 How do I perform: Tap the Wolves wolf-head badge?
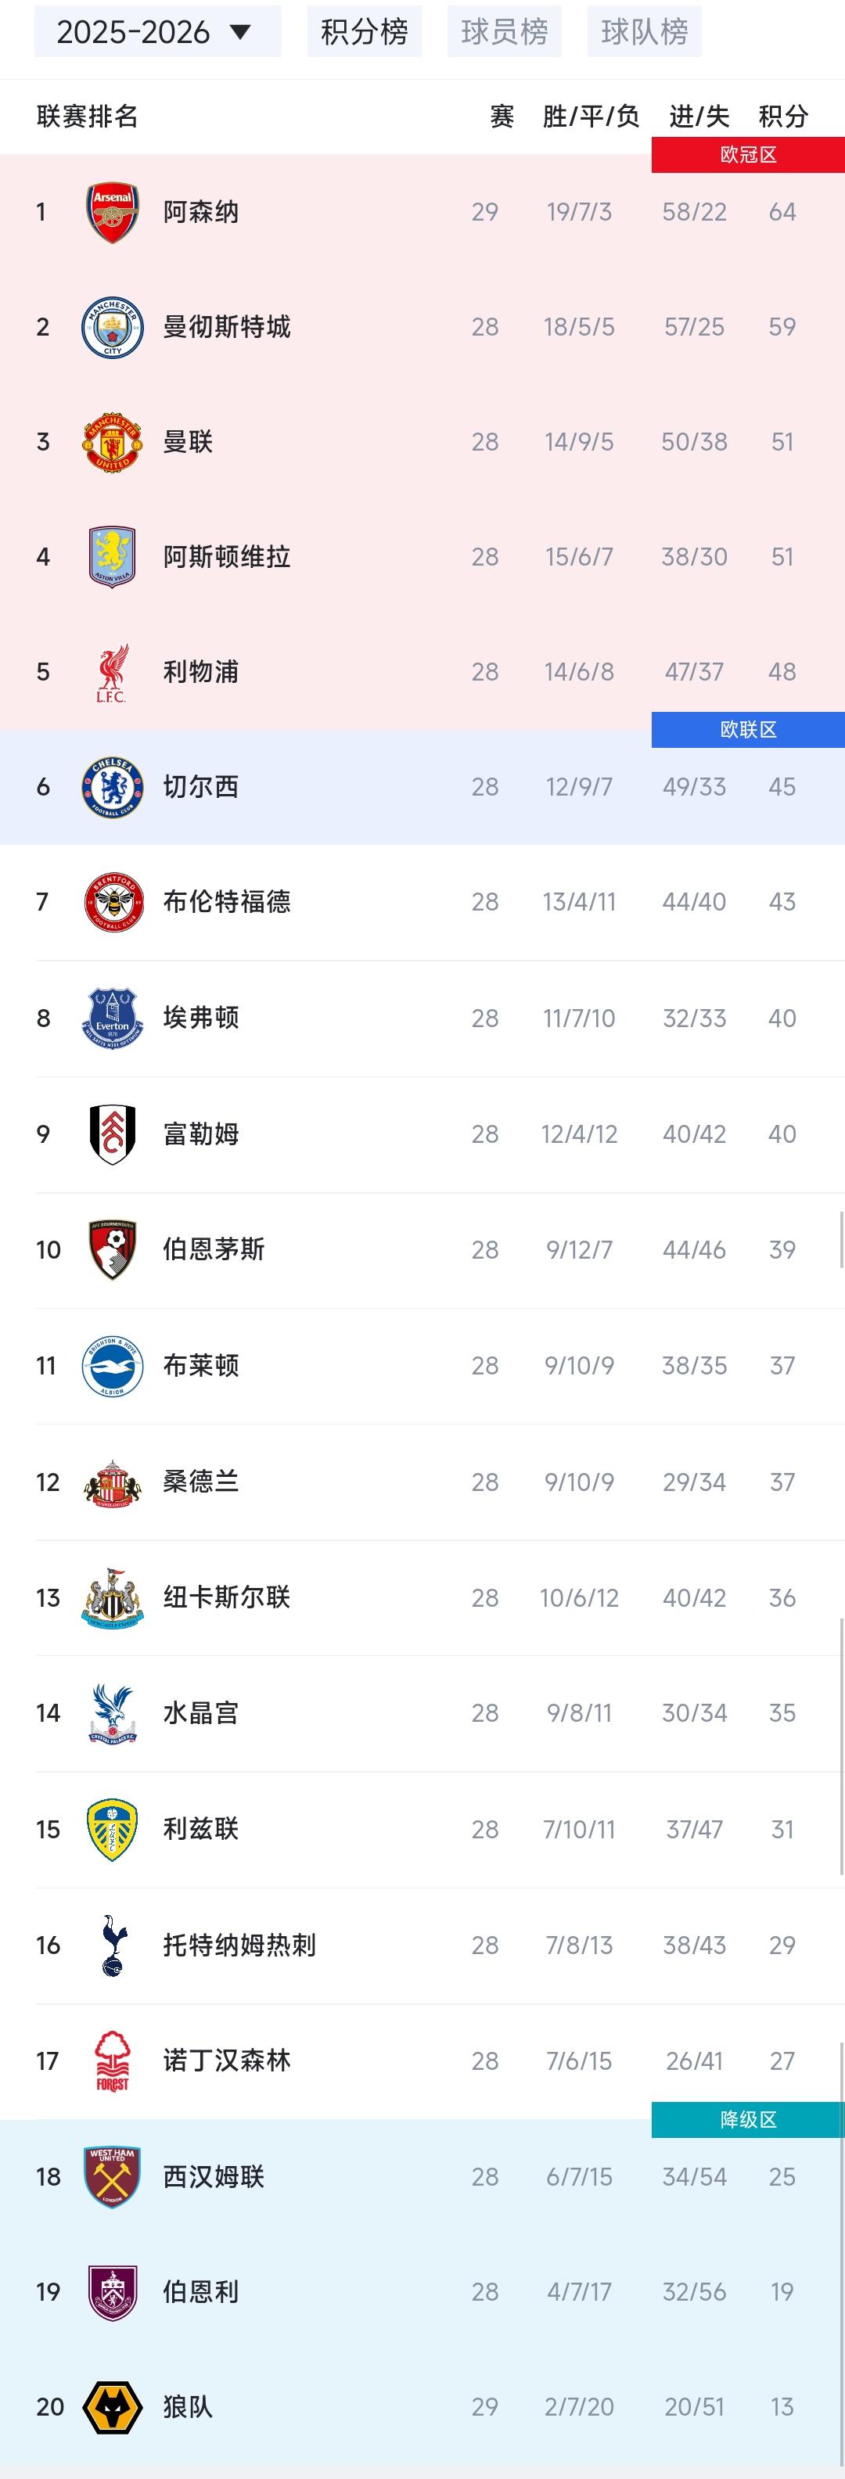(113, 2407)
